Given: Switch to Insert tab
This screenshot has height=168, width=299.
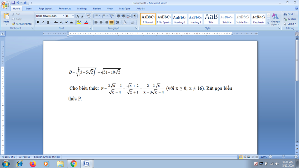Looking at the screenshot, I should (29, 8).
